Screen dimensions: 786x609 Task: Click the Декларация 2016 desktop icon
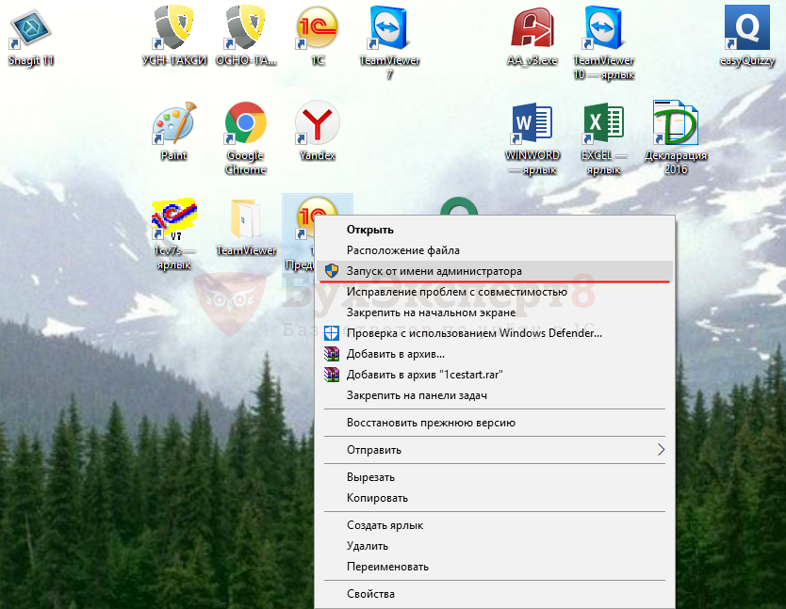675,138
